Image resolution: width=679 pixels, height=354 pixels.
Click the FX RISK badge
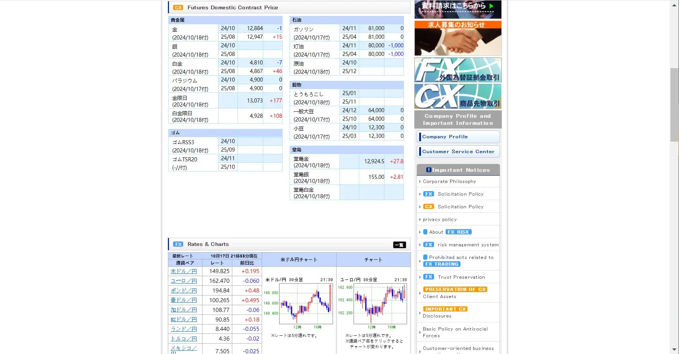[458, 232]
